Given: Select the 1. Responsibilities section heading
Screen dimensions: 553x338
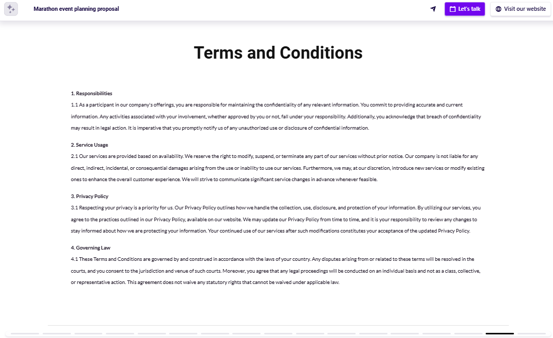Looking at the screenshot, I should 91,93.
